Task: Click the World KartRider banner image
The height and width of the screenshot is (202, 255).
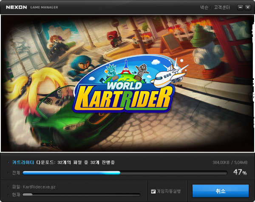Action: click(x=127, y=83)
